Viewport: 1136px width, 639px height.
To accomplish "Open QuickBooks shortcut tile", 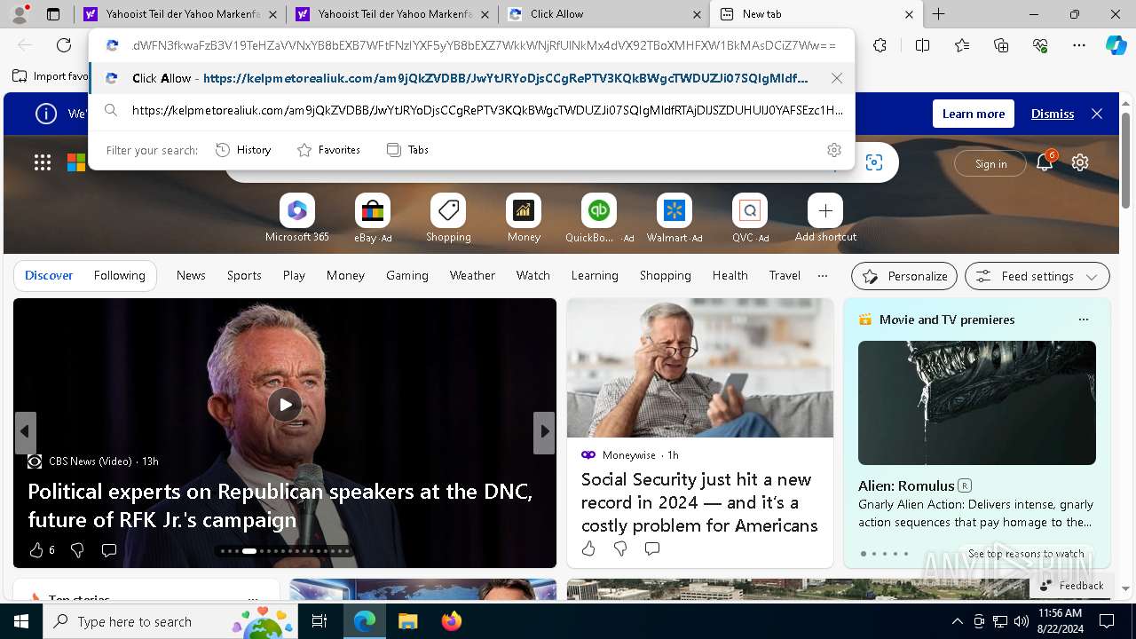I will (599, 218).
